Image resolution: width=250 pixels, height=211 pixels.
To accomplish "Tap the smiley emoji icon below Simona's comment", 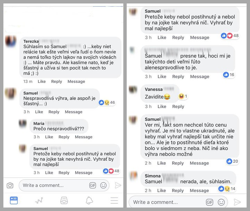I will 221,202.
